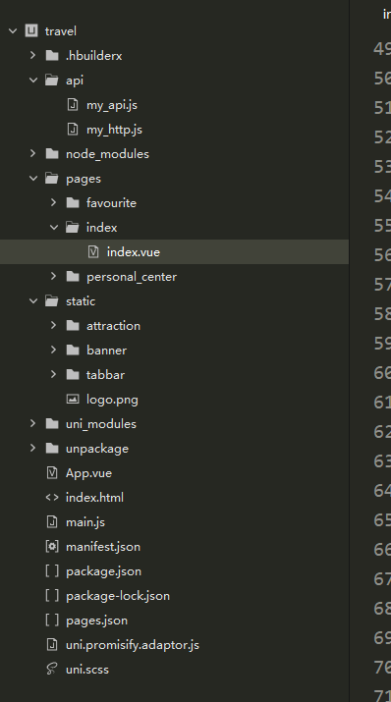The image size is (391, 702).
Task: Click the attraction folder icon
Action: pyautogui.click(x=73, y=326)
